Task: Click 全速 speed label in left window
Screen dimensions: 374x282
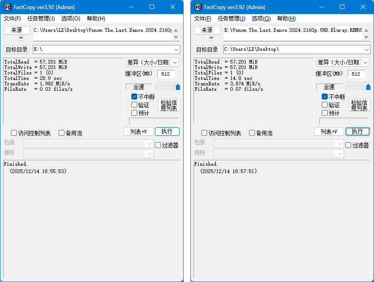Action: coord(139,87)
